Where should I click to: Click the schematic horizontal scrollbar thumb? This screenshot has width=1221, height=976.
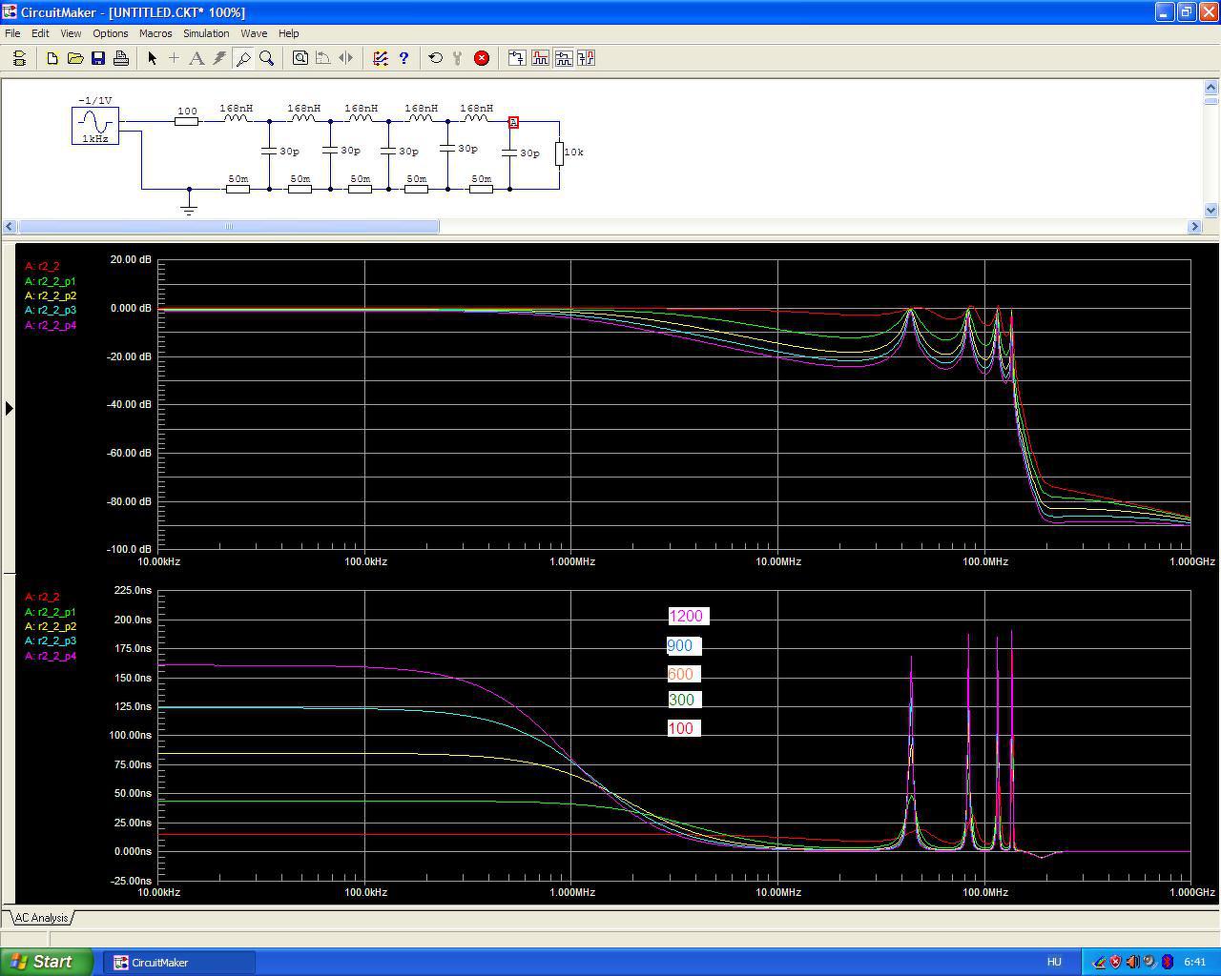pyautogui.click(x=228, y=227)
